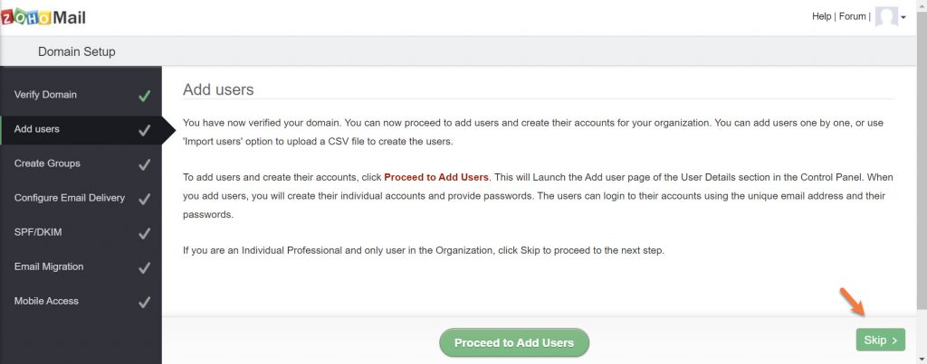This screenshot has height=364, width=927.
Task: Click the Mobile Access checkmark icon
Action: [x=143, y=302]
